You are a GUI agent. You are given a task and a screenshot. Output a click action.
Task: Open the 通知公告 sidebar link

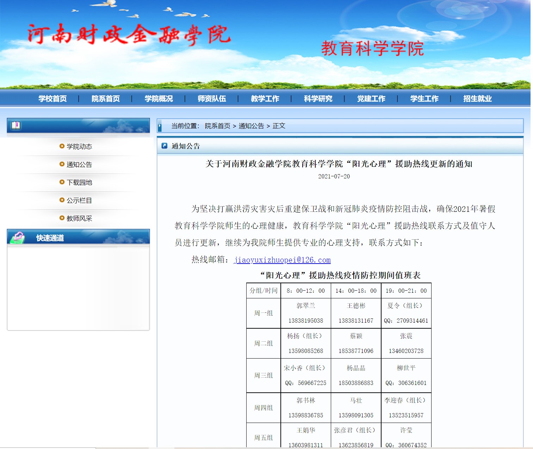[x=79, y=164]
